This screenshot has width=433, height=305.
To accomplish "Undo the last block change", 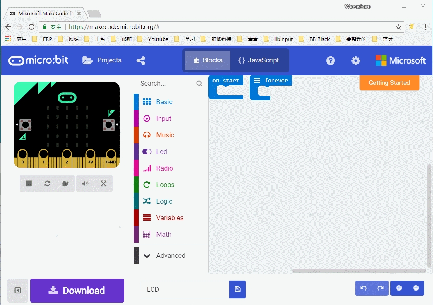I will coord(363,288).
